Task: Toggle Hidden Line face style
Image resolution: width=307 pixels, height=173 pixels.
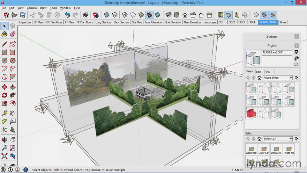Action: [x=133, y=15]
